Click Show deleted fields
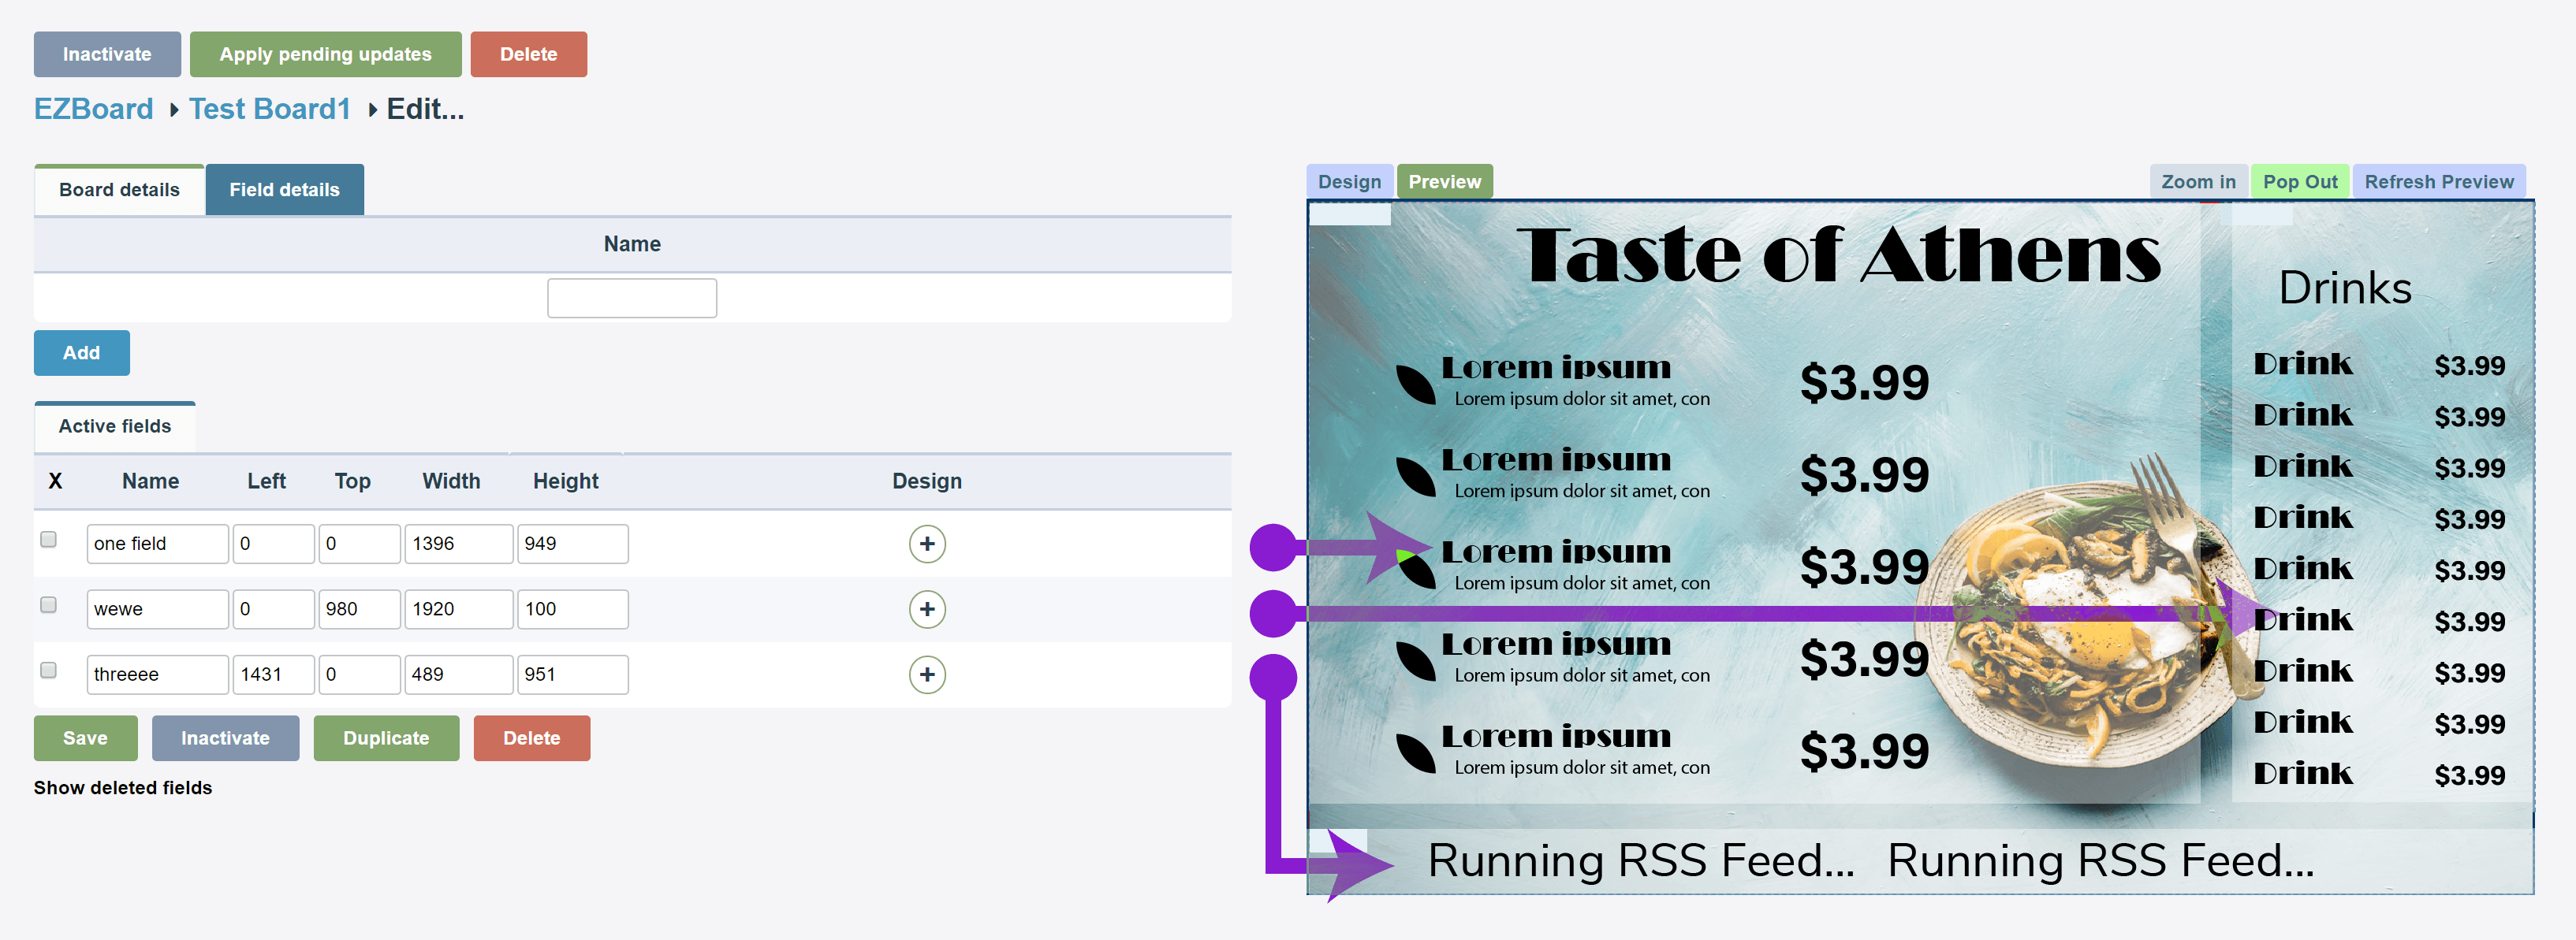 [x=123, y=788]
